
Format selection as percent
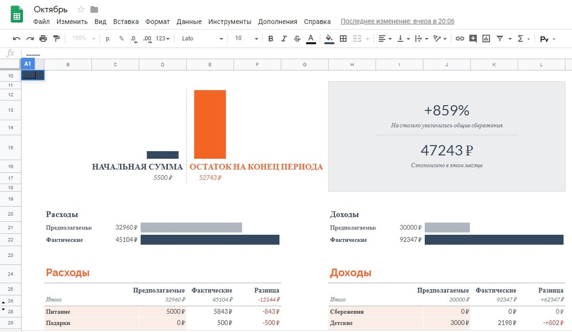122,39
